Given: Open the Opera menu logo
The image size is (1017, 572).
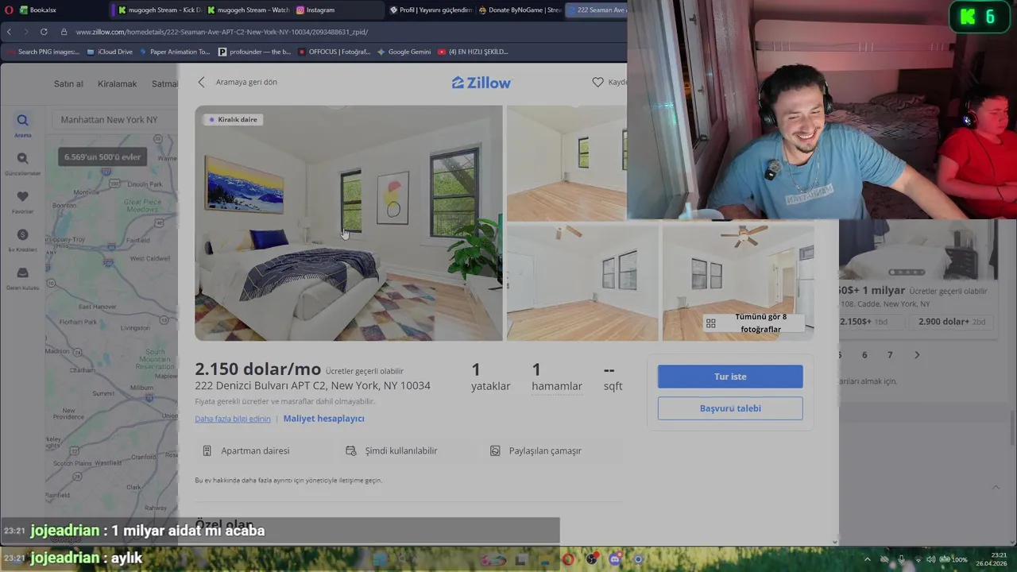Looking at the screenshot, I should coord(9,10).
